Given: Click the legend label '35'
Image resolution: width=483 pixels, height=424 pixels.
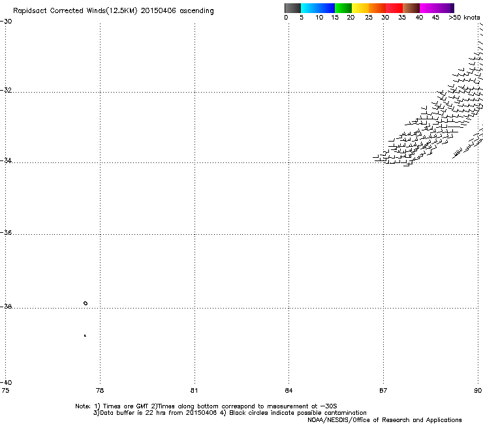Looking at the screenshot, I should coord(402,18).
